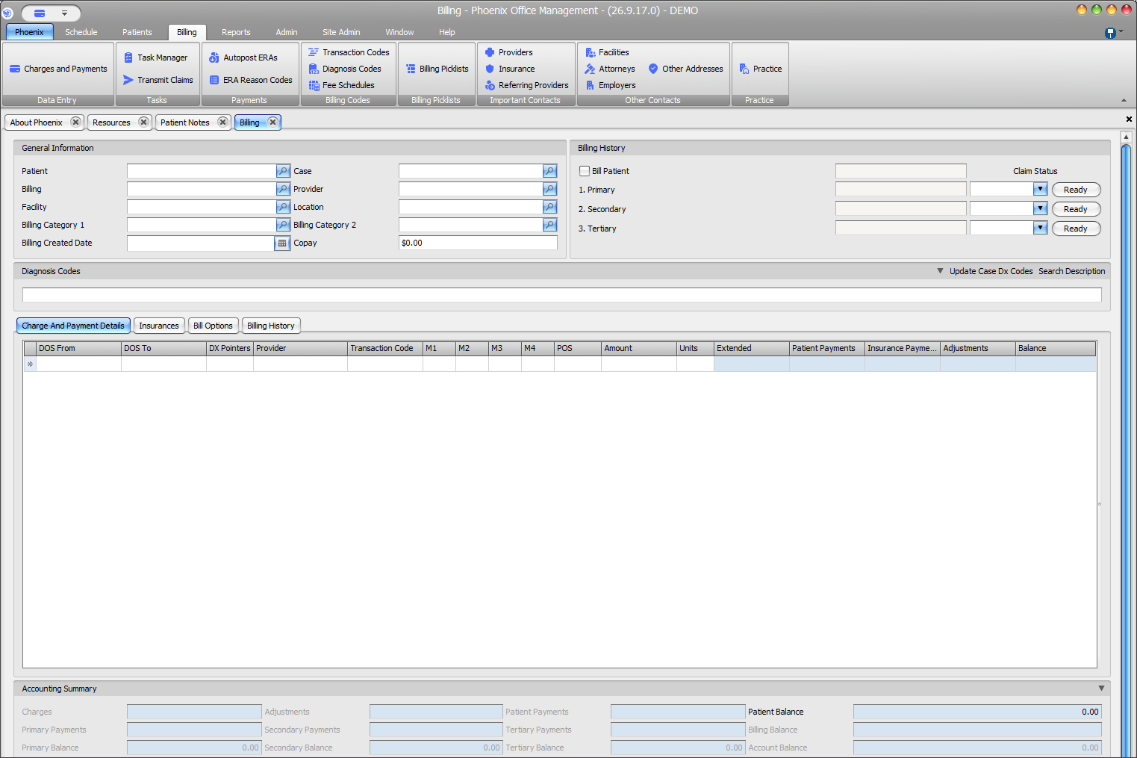Click the Diagnosis Codes input field
The height and width of the screenshot is (758, 1137).
[562, 295]
